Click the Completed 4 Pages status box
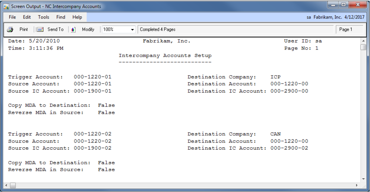Viewport: 370px width, 192px height. coord(236,29)
